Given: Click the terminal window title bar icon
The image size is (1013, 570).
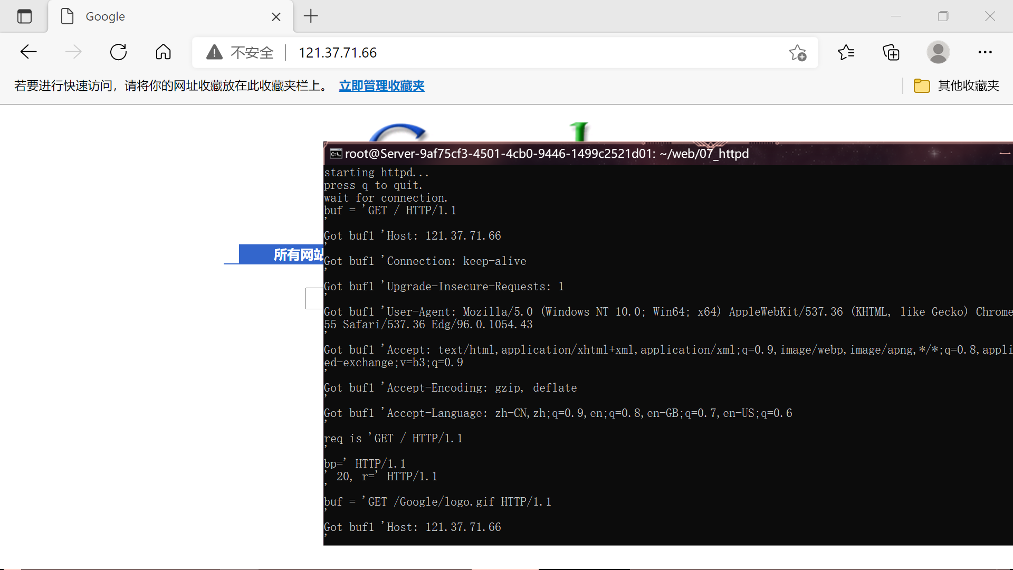Looking at the screenshot, I should (x=336, y=154).
